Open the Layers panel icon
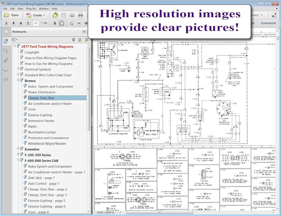This screenshot has height=216, width=281. tap(6, 70)
